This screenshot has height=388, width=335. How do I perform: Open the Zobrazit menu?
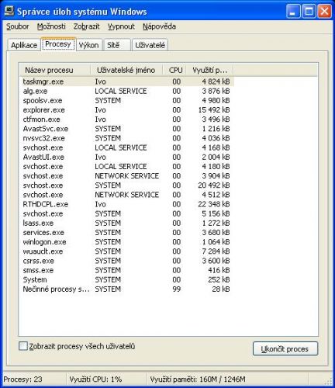coord(86,26)
